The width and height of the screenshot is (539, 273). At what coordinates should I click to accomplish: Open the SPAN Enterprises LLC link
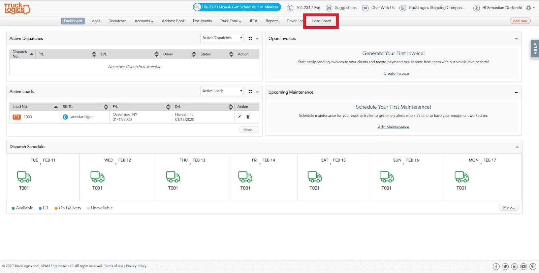click(x=58, y=266)
